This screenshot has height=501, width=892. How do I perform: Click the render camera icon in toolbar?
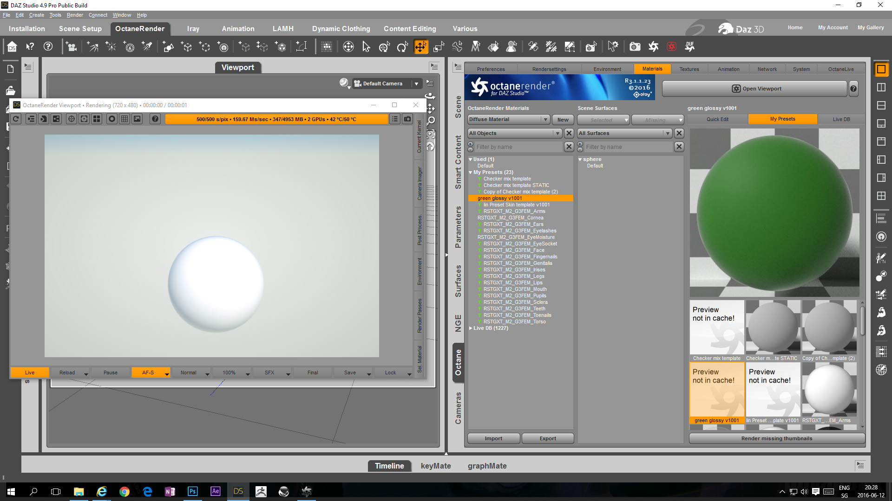[x=635, y=47]
